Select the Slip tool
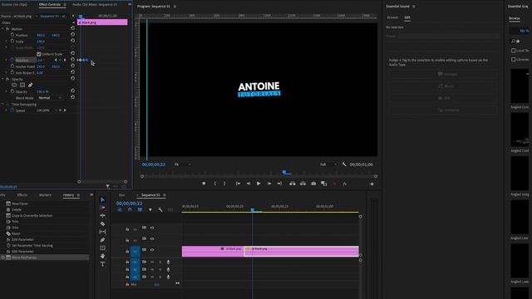Viewport: 532px width, 299px height. 102,232
